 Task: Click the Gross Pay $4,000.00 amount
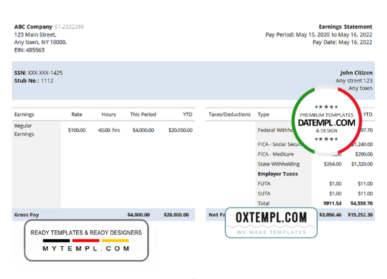138,215
